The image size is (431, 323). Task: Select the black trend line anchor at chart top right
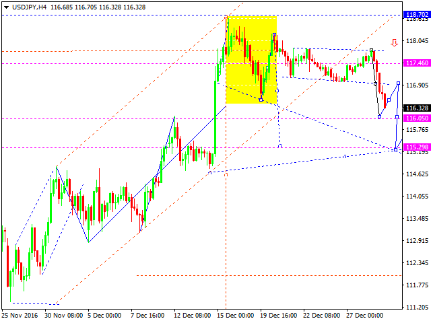click(371, 50)
